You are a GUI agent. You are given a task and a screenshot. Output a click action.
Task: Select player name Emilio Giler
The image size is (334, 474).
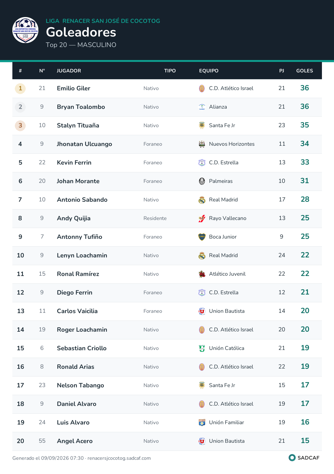[x=74, y=88]
